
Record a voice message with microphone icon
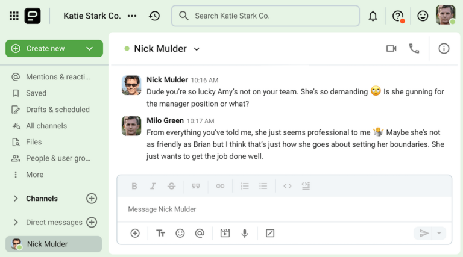(x=244, y=233)
